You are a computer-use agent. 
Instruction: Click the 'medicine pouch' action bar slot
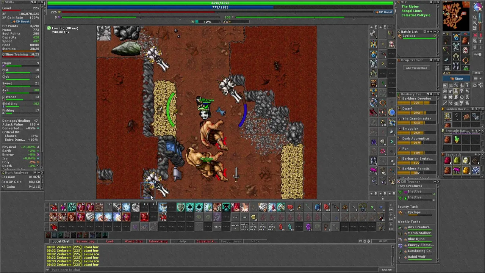[x=244, y=226]
